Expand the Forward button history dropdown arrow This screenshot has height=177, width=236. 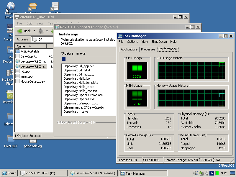(x=47, y=31)
